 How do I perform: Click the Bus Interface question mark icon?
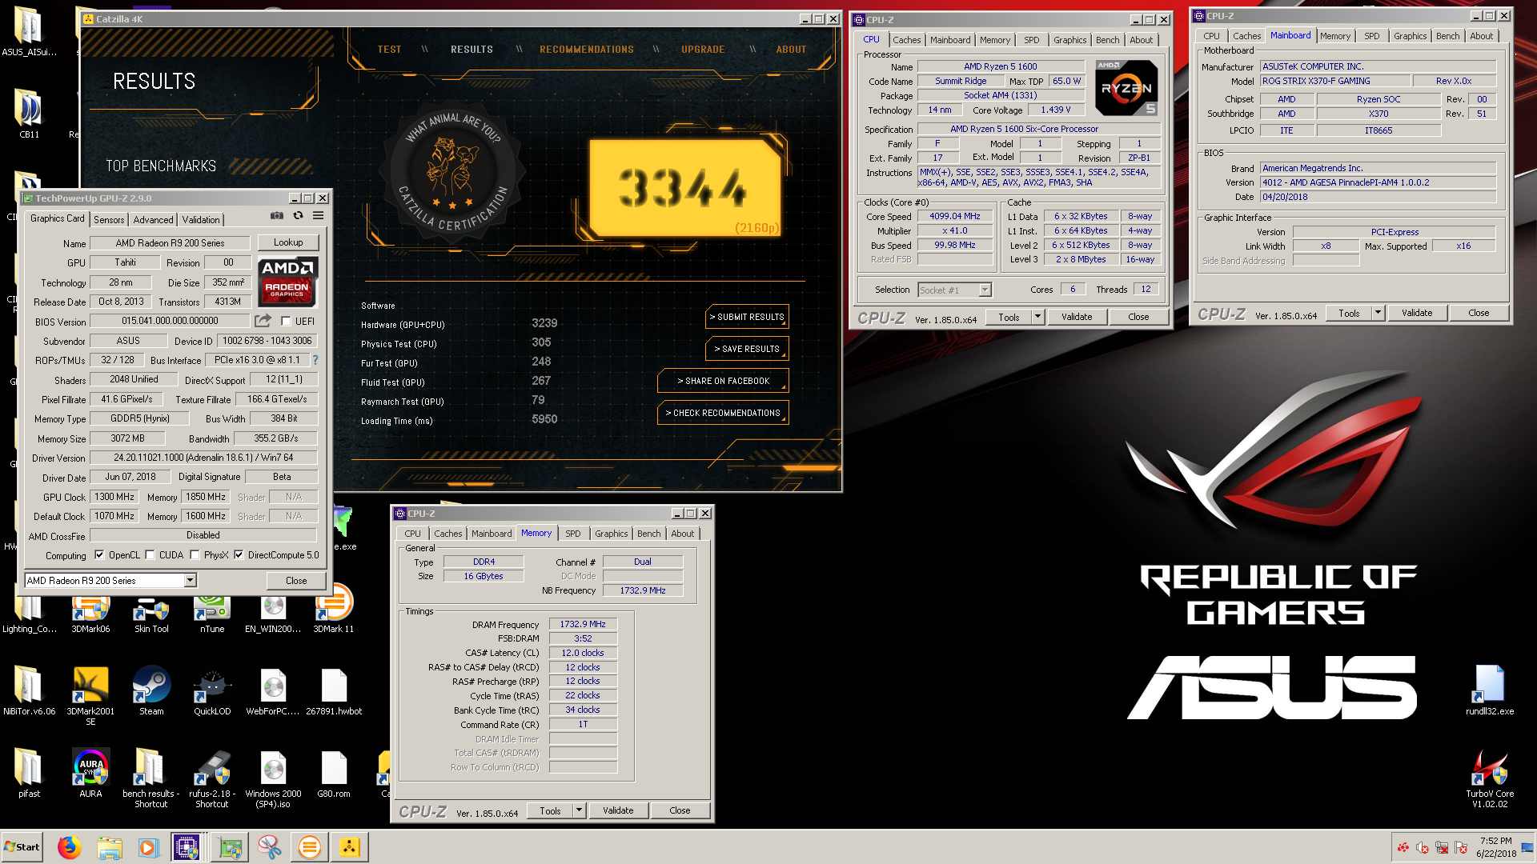point(315,360)
